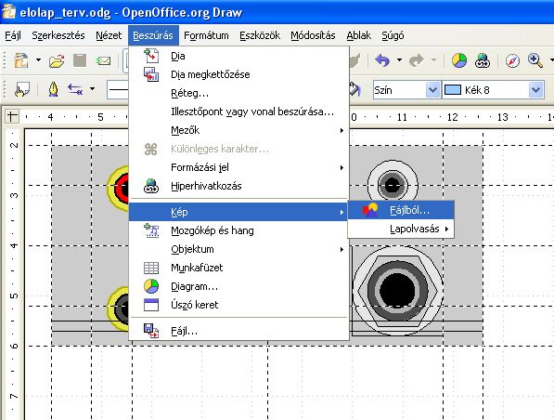Image resolution: width=554 pixels, height=420 pixels.
Task: Select the large hex nut jack drawing
Action: click(398, 290)
